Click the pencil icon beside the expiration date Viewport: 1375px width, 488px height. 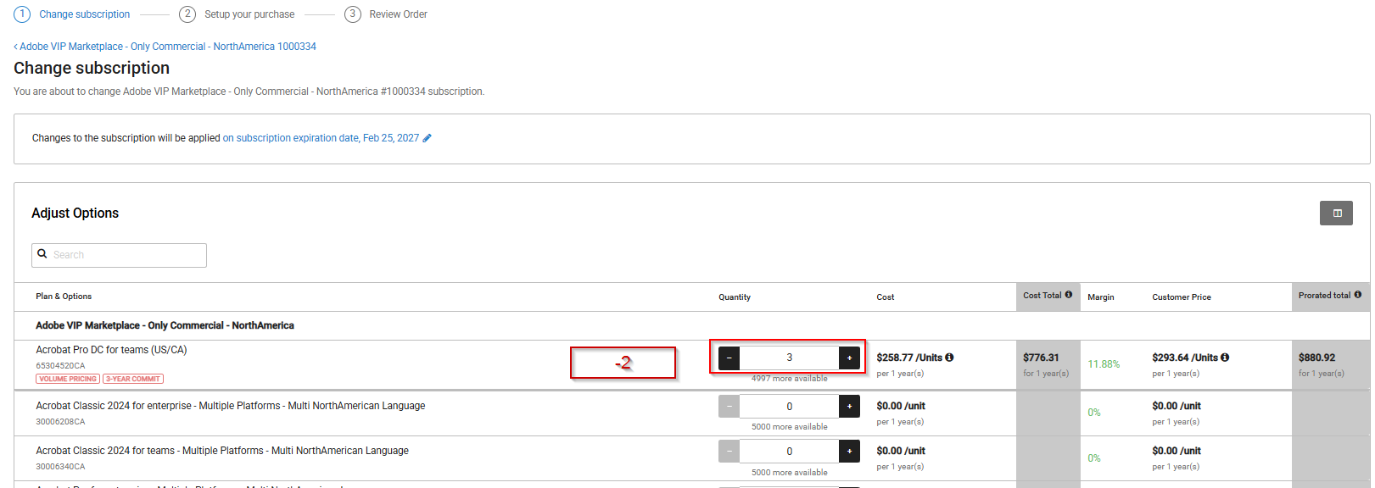click(x=427, y=138)
